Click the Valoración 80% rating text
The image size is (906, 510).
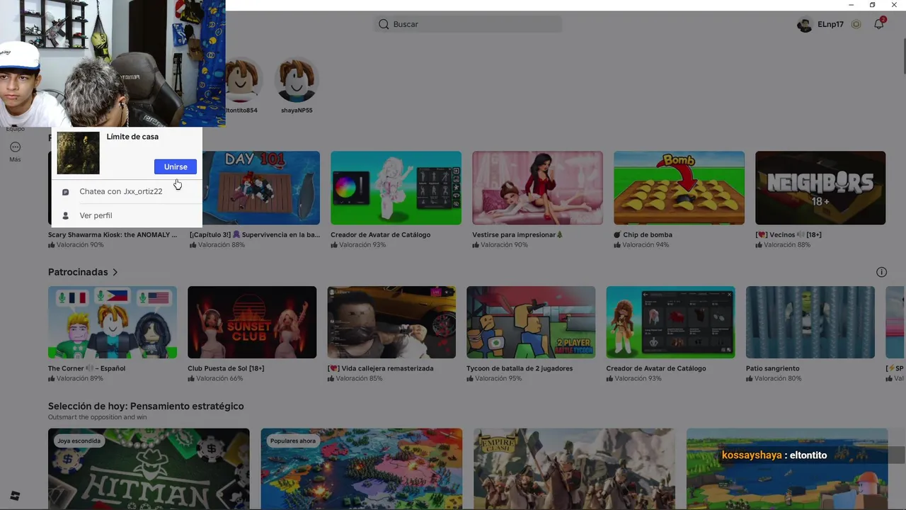point(778,378)
